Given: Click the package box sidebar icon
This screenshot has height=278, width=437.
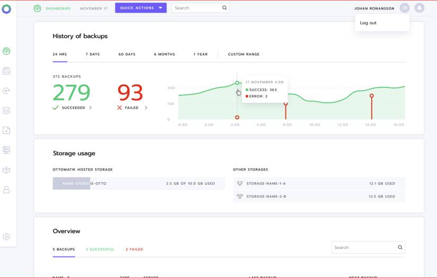Looking at the screenshot, I should pyautogui.click(x=6, y=170).
